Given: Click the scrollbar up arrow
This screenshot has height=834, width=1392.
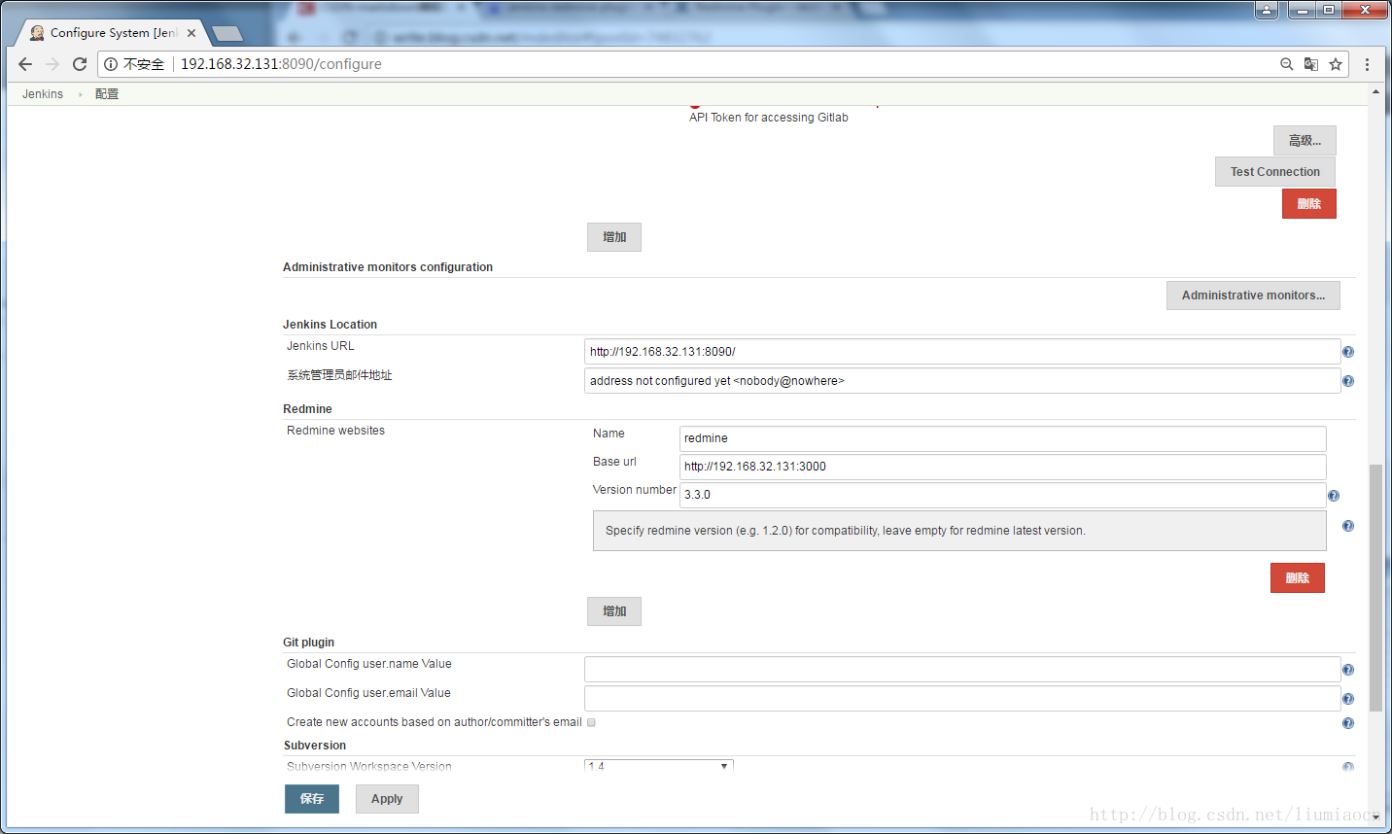Looking at the screenshot, I should click(1375, 91).
